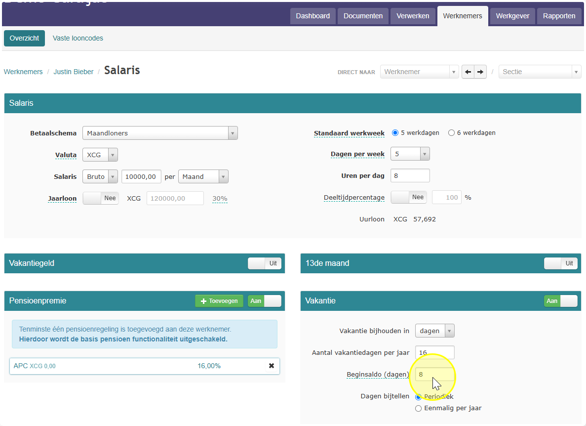Image resolution: width=586 pixels, height=426 pixels.
Task: Click the Jaarloon amount field 120000,00
Action: [x=175, y=198]
